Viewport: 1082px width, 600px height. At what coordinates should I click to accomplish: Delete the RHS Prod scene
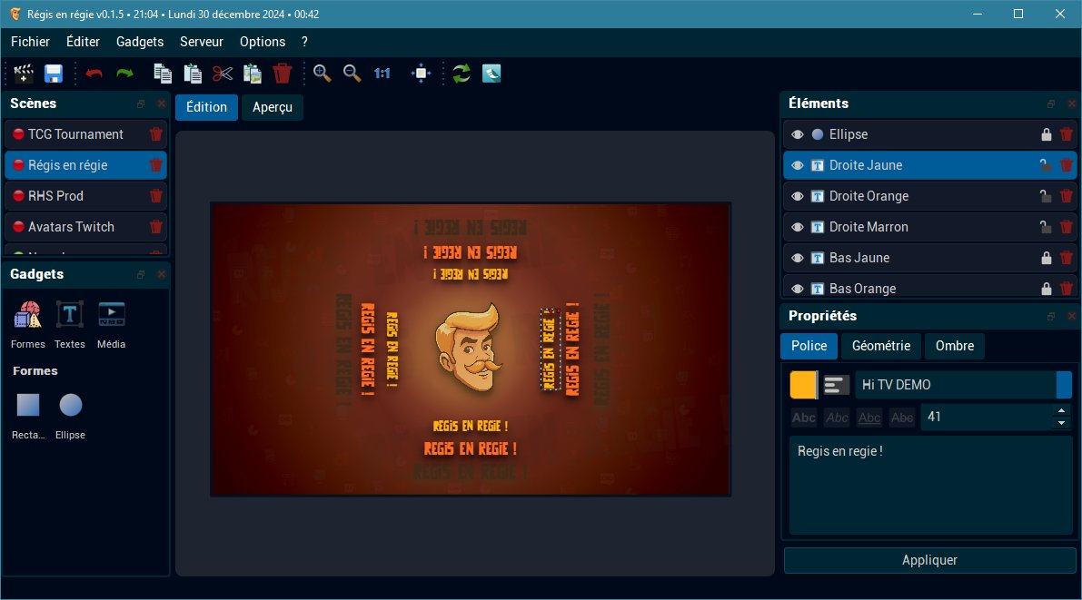(156, 196)
